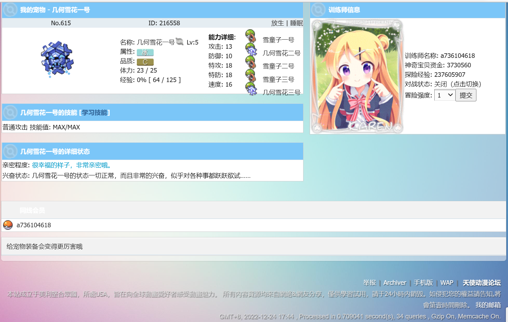
Task: Click the circle icon in the 详细状态 header
Action: 10,152
